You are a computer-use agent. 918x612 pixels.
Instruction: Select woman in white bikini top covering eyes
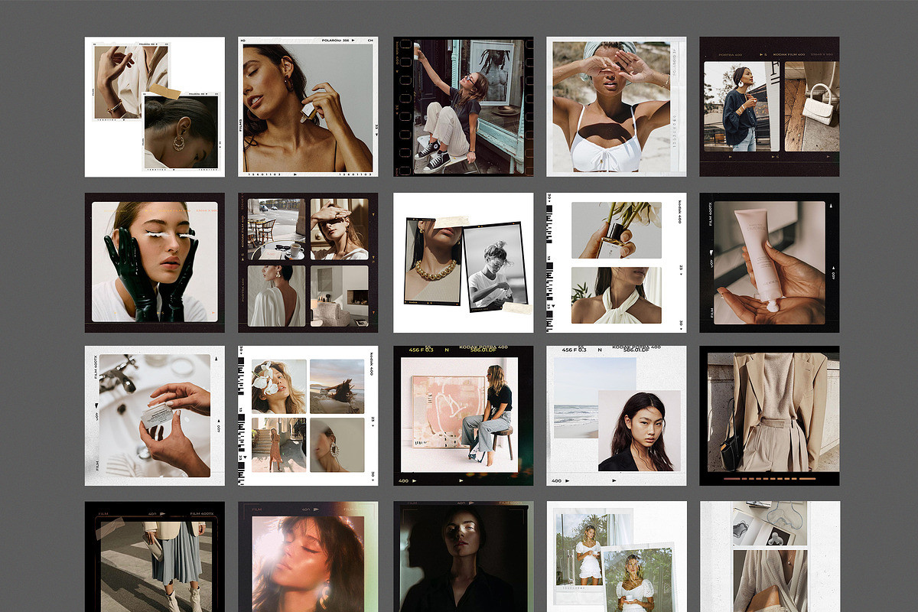click(616, 107)
